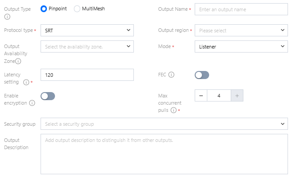Viewport: 297px width, 181px height.
Task: Turn on Enable encryption switch
Action: 48,96
